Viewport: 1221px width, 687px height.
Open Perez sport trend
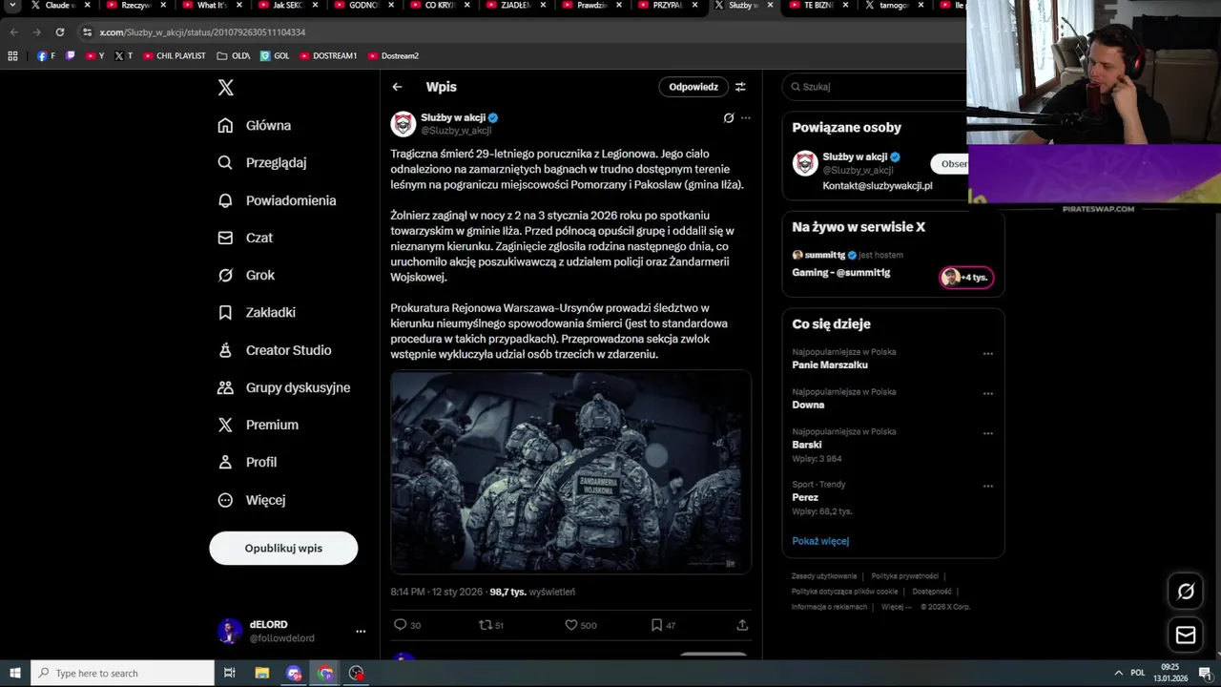tap(805, 498)
